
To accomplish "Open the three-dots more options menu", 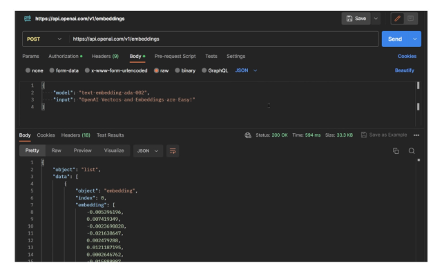I will 416,135.
